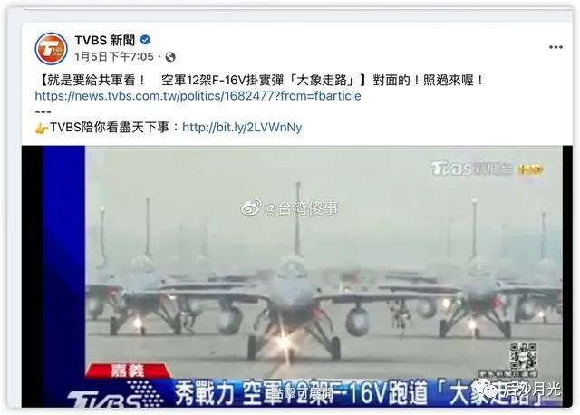Click the pointing-hand emoji before TVBS陪你看盡天下事
580x415 pixels.
point(42,129)
